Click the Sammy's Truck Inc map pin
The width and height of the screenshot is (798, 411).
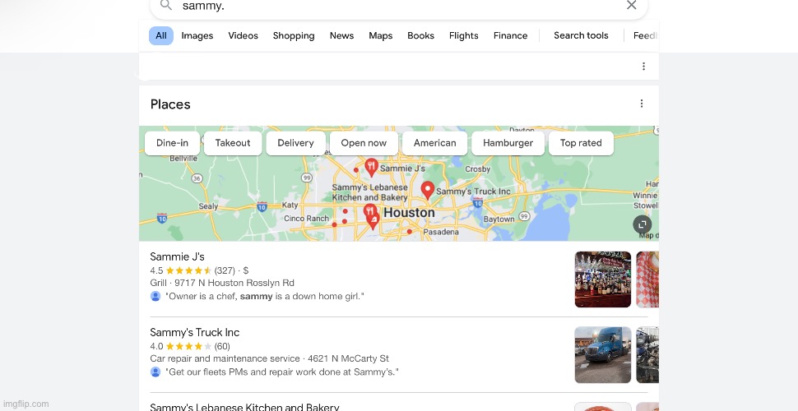coord(427,190)
